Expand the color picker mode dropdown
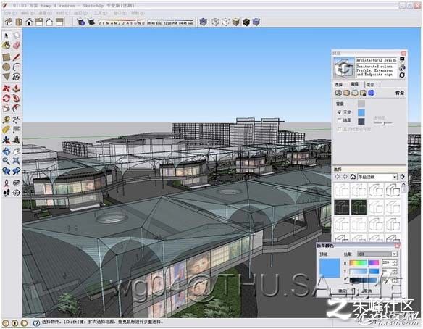 click(377, 254)
